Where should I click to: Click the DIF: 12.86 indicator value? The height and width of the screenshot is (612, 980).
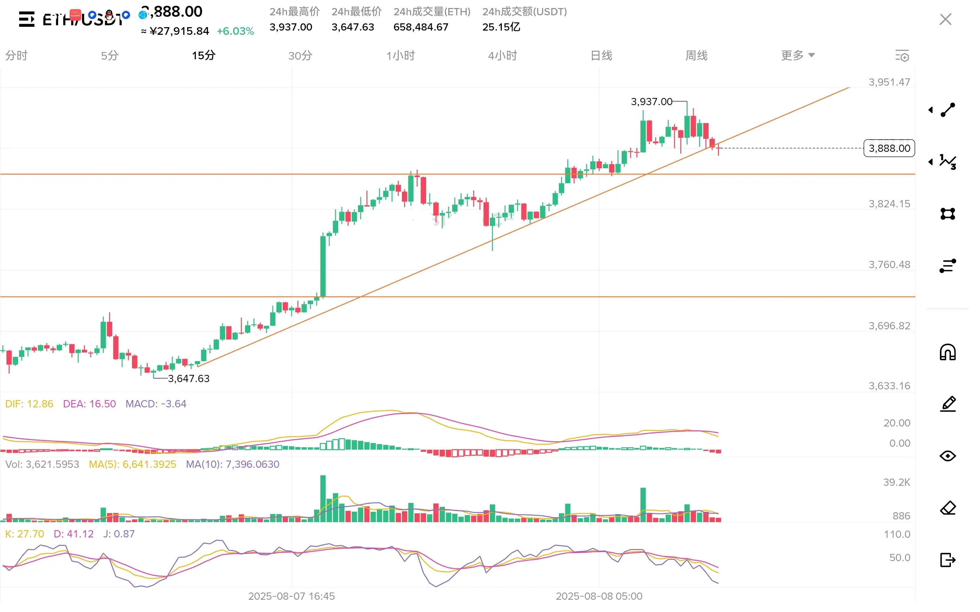pos(29,404)
